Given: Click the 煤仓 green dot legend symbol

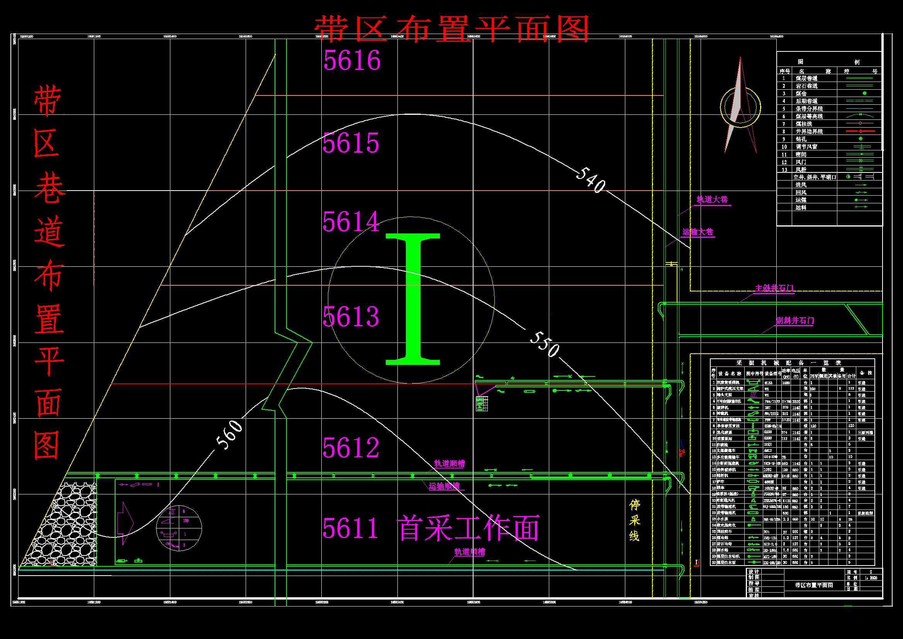Looking at the screenshot, I should [x=864, y=93].
